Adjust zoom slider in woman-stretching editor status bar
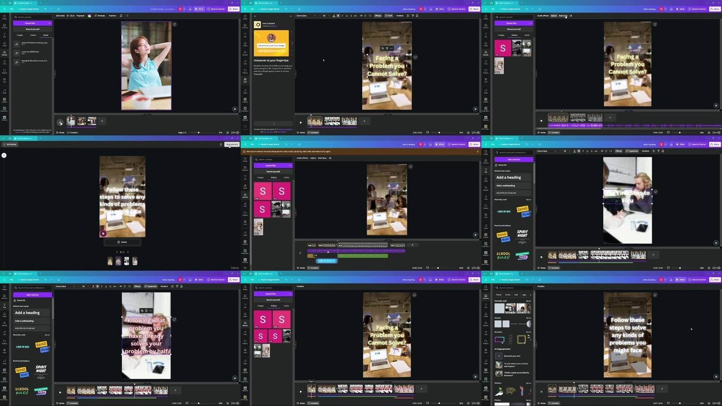The height and width of the screenshot is (406, 722). (x=199, y=132)
